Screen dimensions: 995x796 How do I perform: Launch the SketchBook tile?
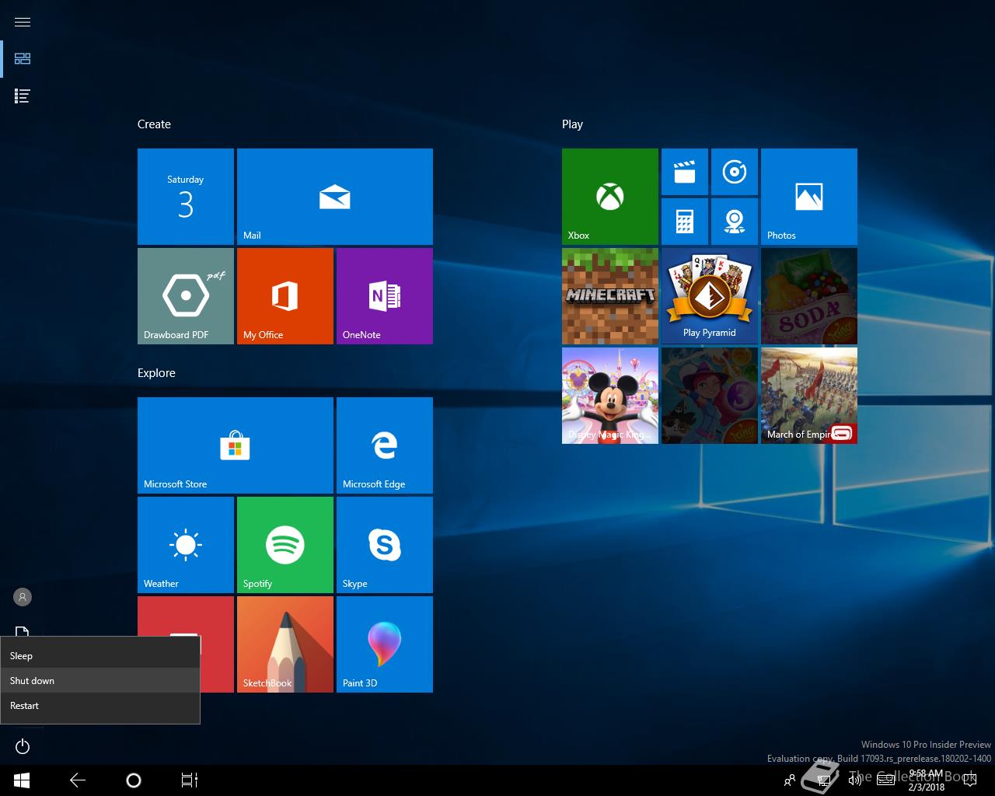tap(285, 644)
